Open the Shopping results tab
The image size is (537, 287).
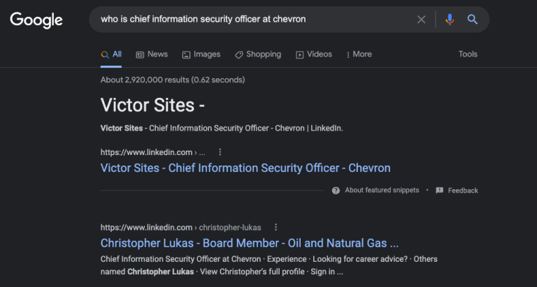258,54
